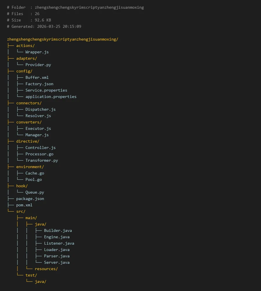Click pom.xml file
The image size is (261, 291).
24,205
